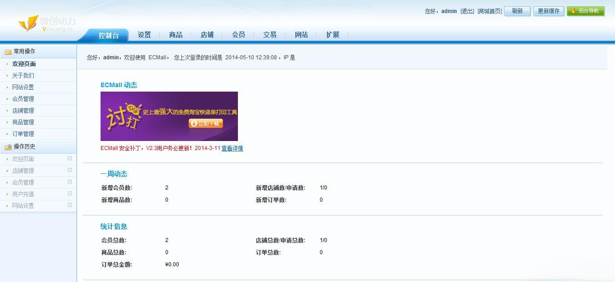Switch to the 商品 tab
This screenshot has height=282, width=615.
pyautogui.click(x=176, y=35)
